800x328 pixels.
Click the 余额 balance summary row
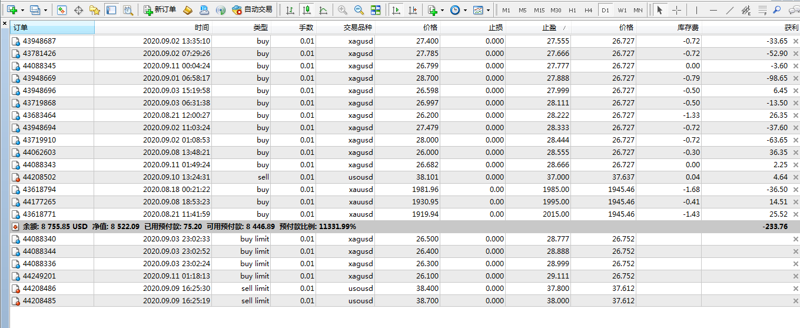click(x=405, y=227)
